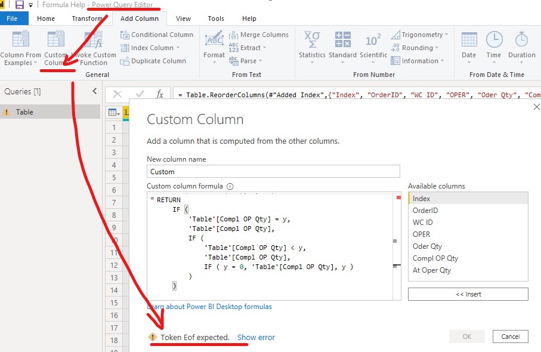Switch to the Transform tab
541x352 pixels.
(87, 18)
